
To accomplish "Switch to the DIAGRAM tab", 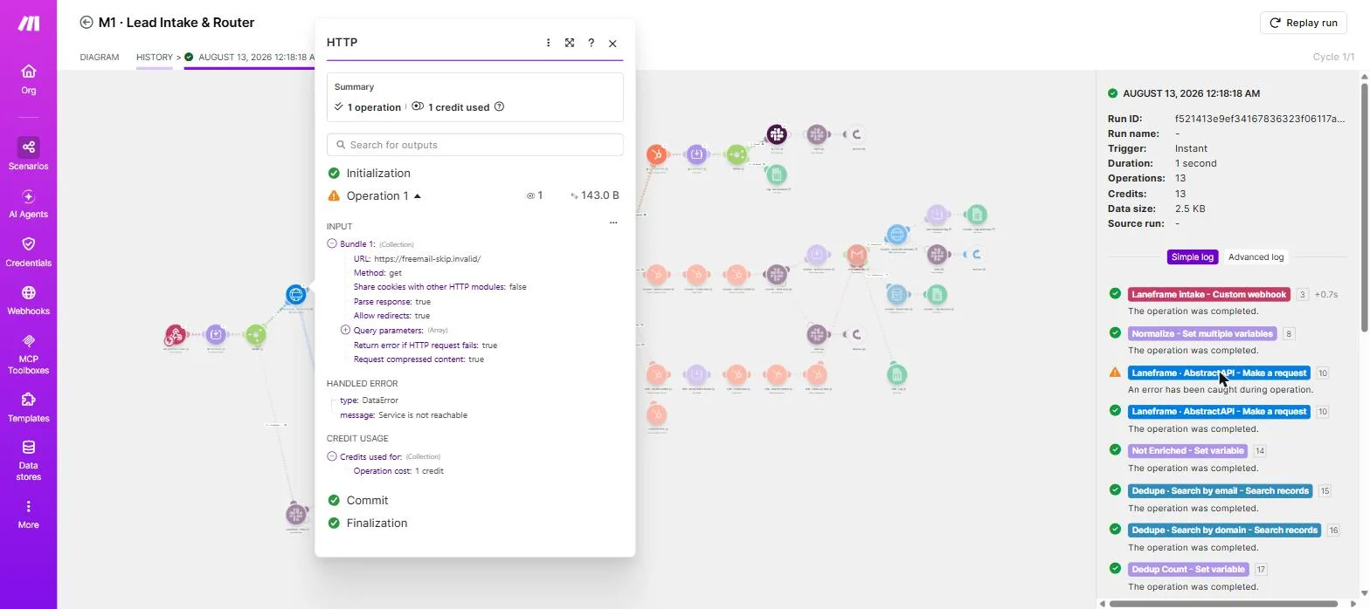I will pyautogui.click(x=100, y=58).
